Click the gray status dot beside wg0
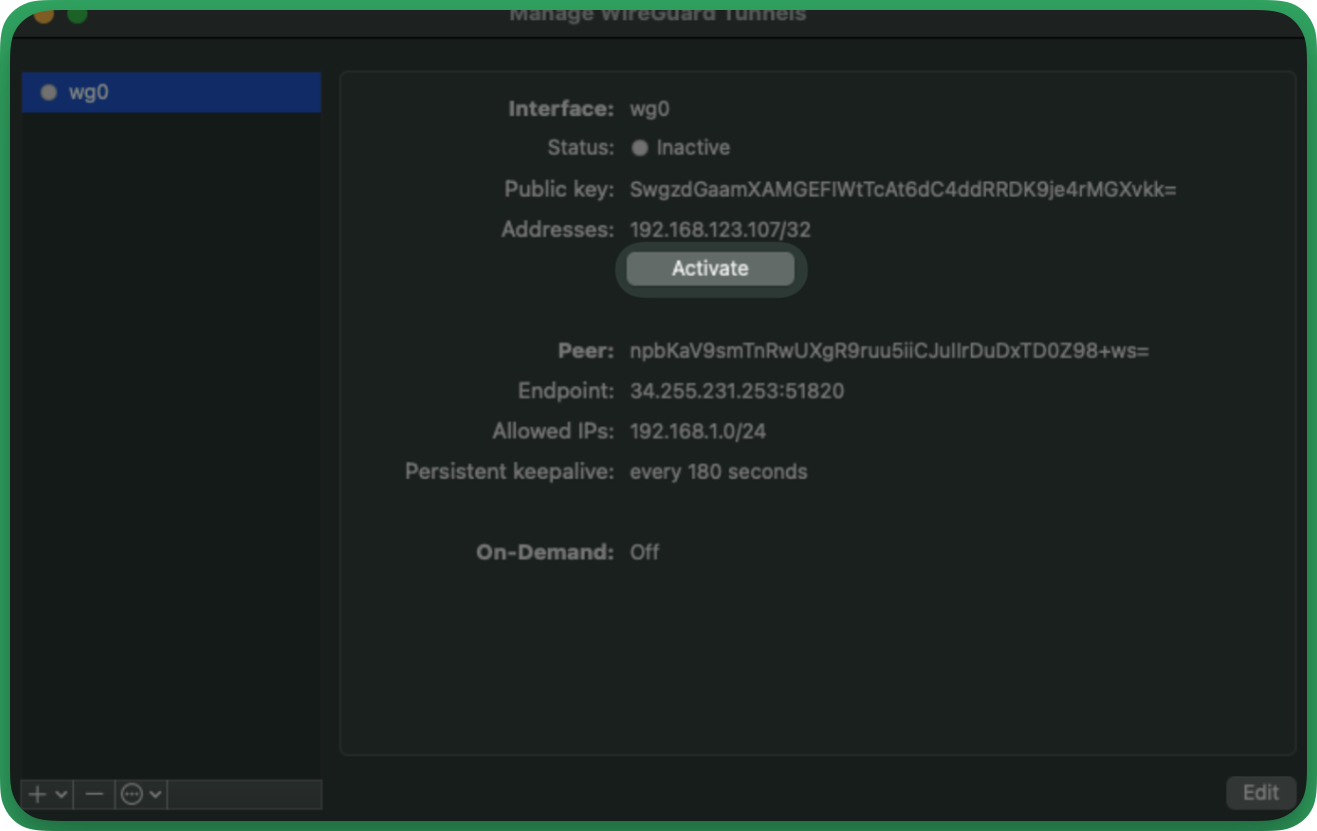Image resolution: width=1317 pixels, height=831 pixels. (x=48, y=92)
